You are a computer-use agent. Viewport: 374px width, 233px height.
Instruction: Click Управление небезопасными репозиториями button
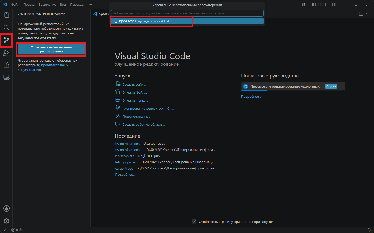click(x=51, y=49)
